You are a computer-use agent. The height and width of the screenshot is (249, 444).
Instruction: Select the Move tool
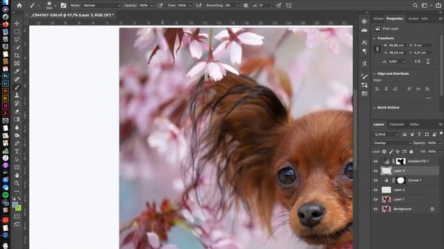pos(17,24)
